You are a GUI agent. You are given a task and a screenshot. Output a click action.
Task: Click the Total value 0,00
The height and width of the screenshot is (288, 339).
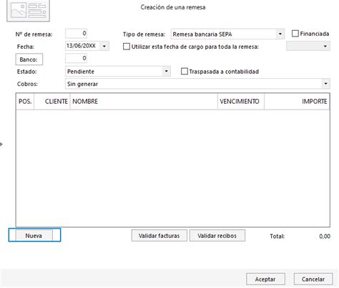[x=325, y=236]
